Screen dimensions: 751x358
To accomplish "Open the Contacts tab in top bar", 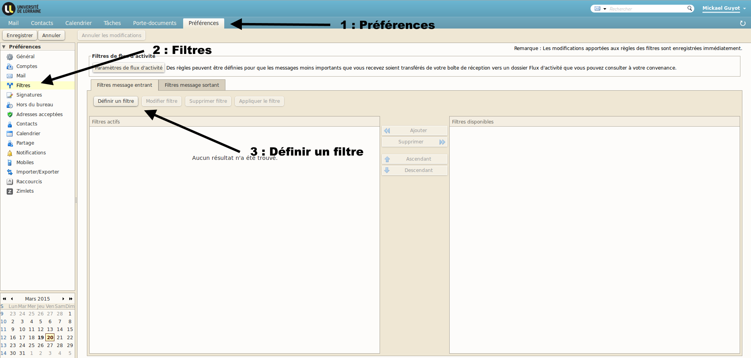I will click(42, 23).
